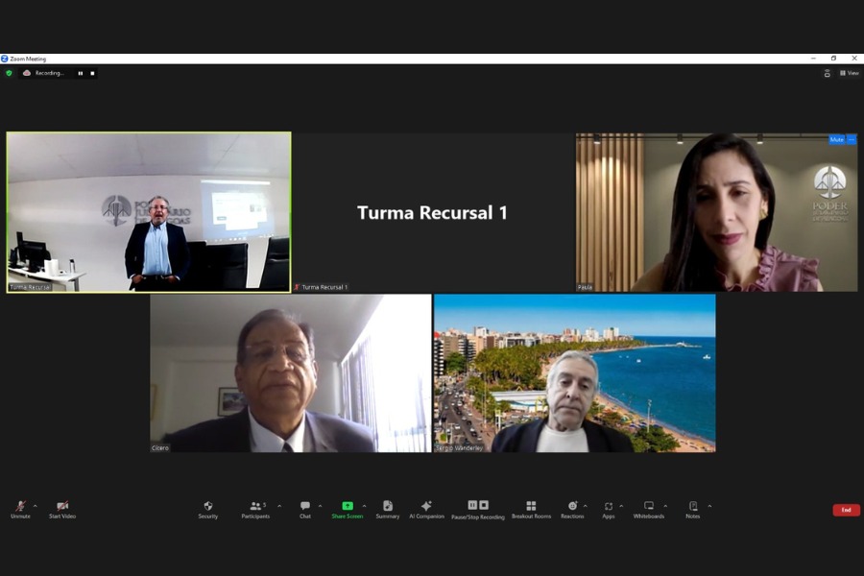This screenshot has width=864, height=576.
Task: Turn on camera with Start Video
Action: (x=62, y=509)
